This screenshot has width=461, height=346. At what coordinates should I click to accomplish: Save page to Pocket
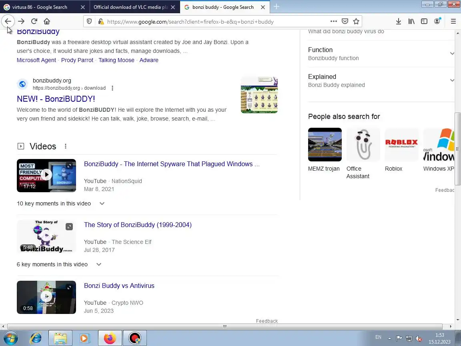coord(345,21)
